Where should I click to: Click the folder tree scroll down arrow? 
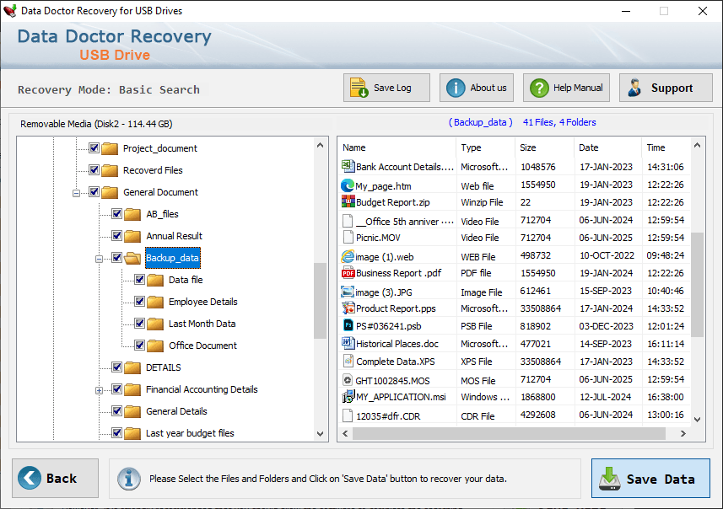click(x=320, y=433)
